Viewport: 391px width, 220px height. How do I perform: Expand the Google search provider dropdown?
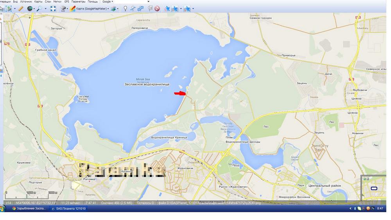pyautogui.click(x=108, y=2)
